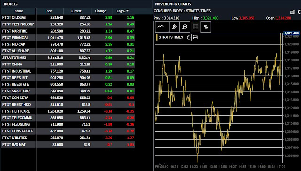This screenshot has height=171, width=301.
Task: Select the FT ST HLTH CARE row
Action: (68, 111)
